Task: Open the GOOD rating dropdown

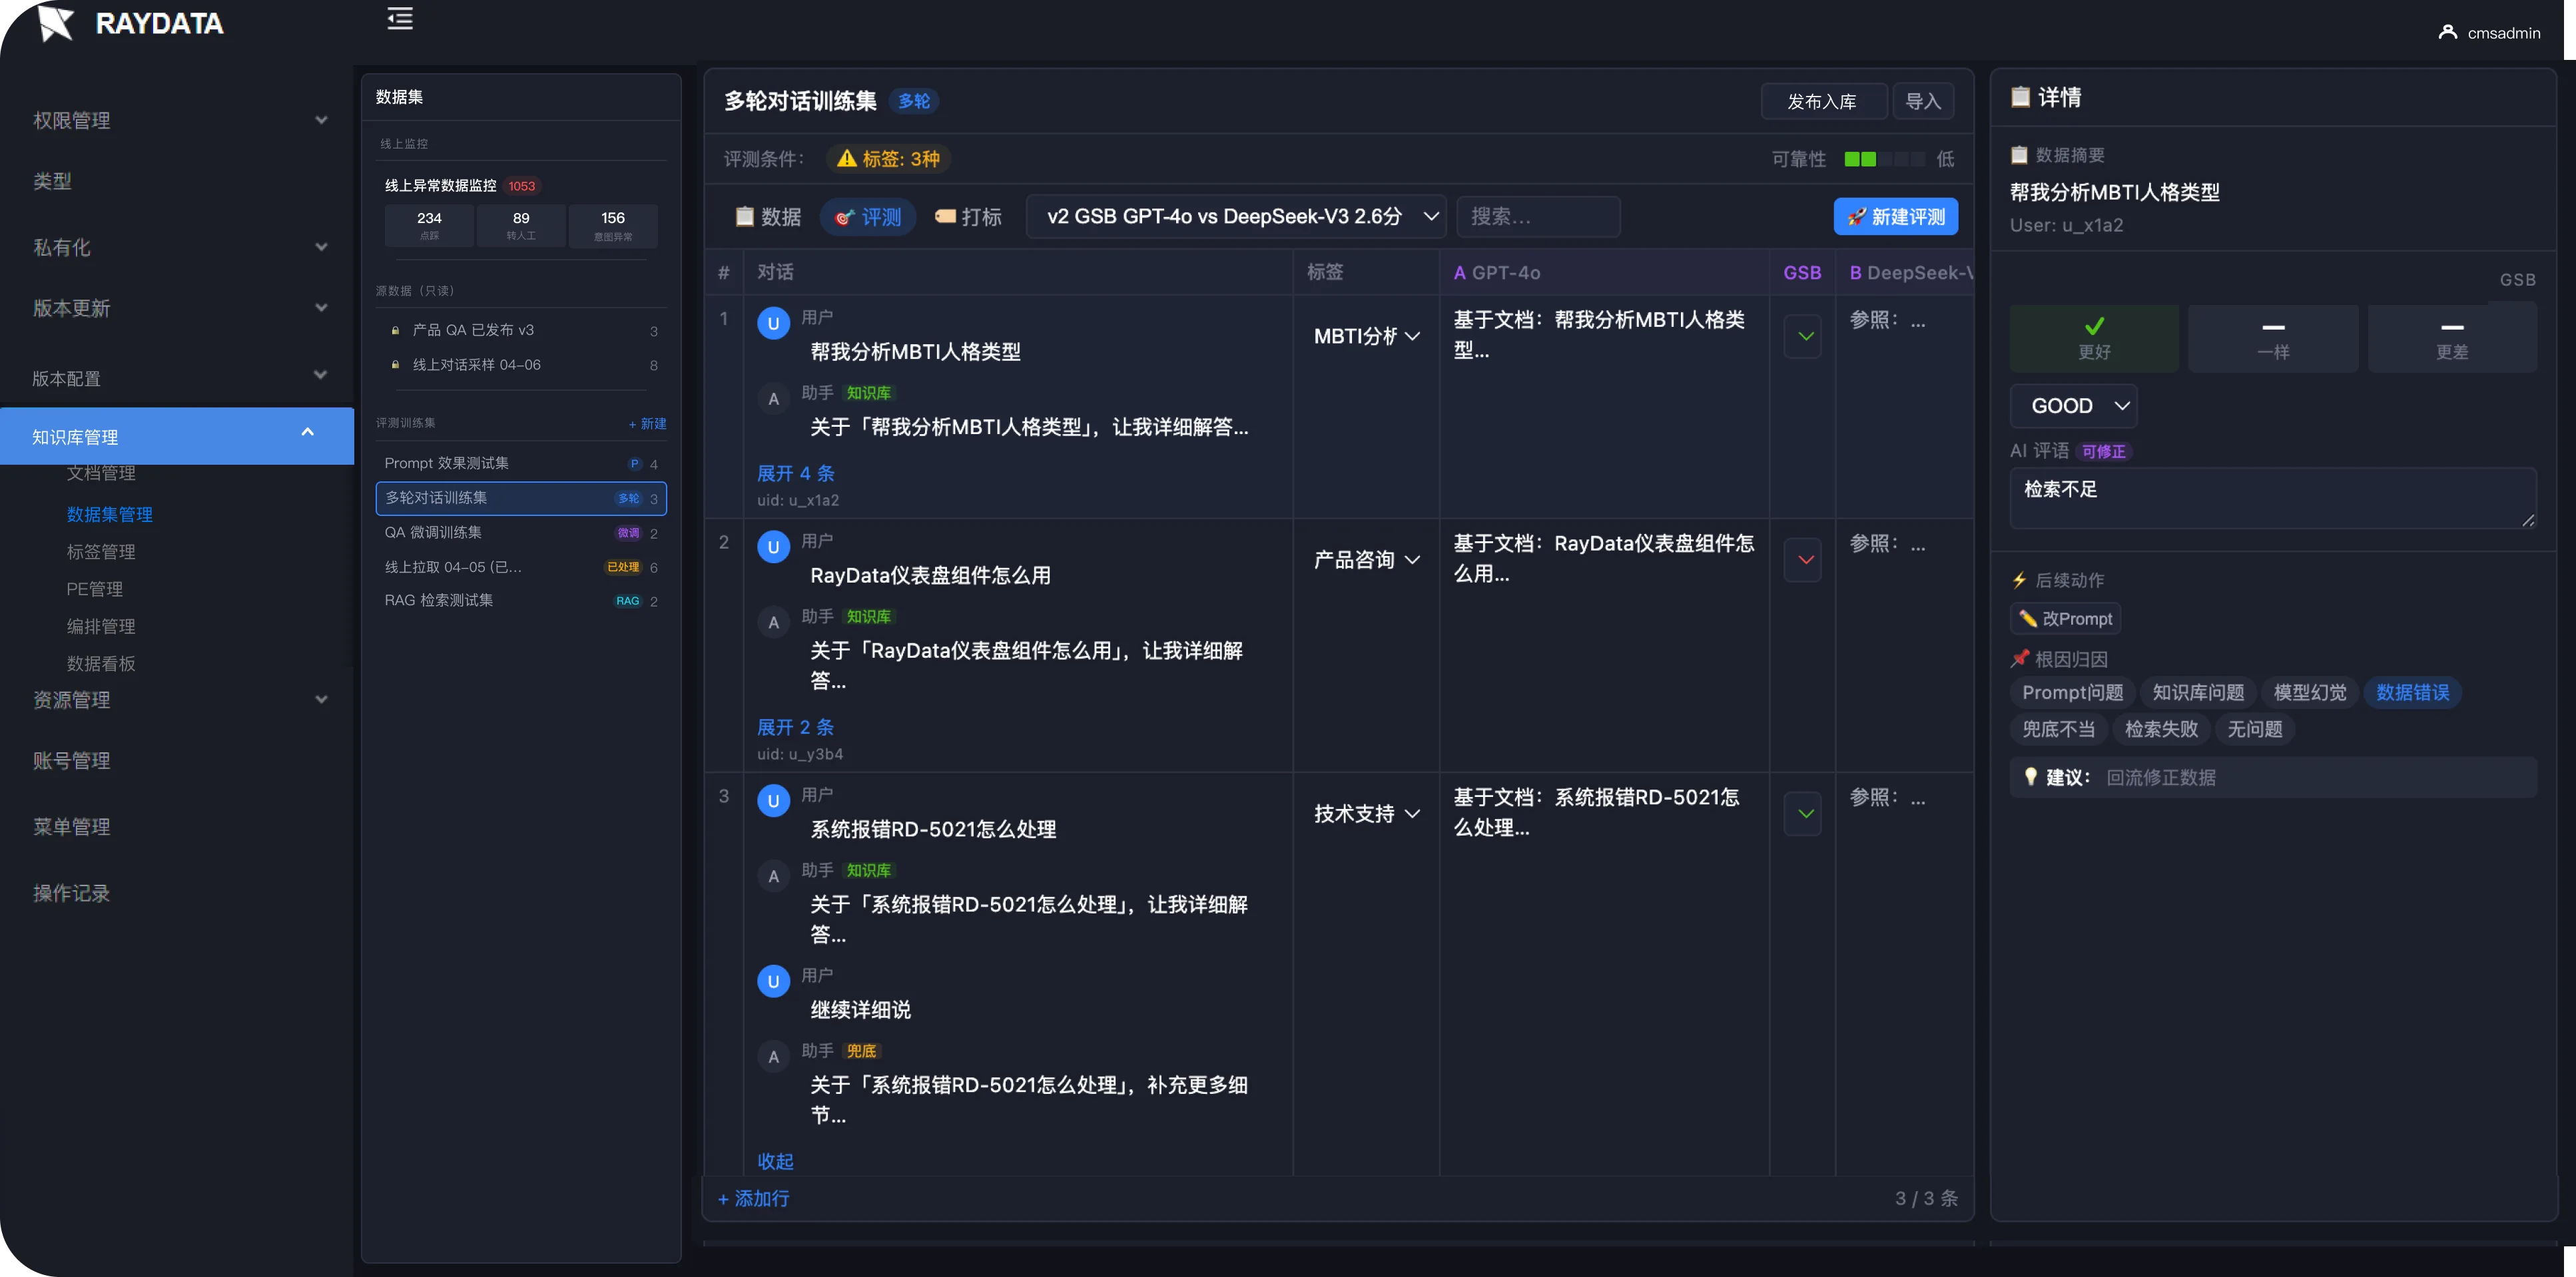Action: point(2074,406)
